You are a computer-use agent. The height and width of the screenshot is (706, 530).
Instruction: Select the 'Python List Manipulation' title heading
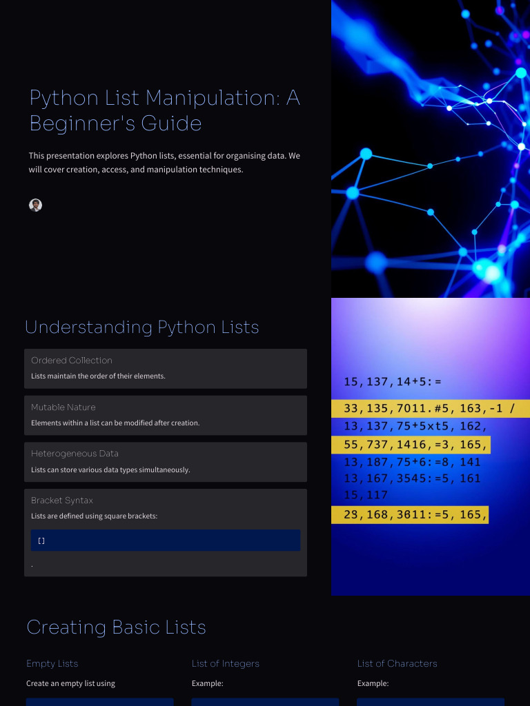coord(164,110)
